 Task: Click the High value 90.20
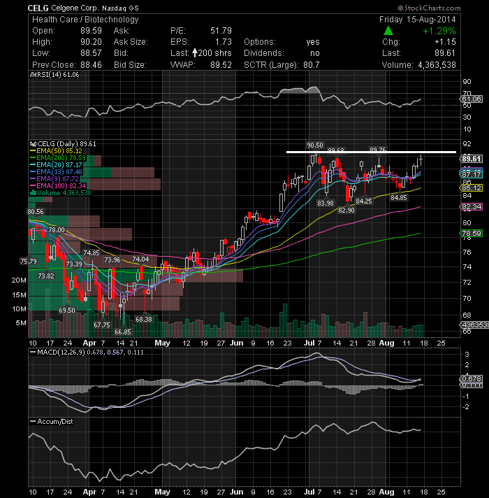[x=91, y=42]
